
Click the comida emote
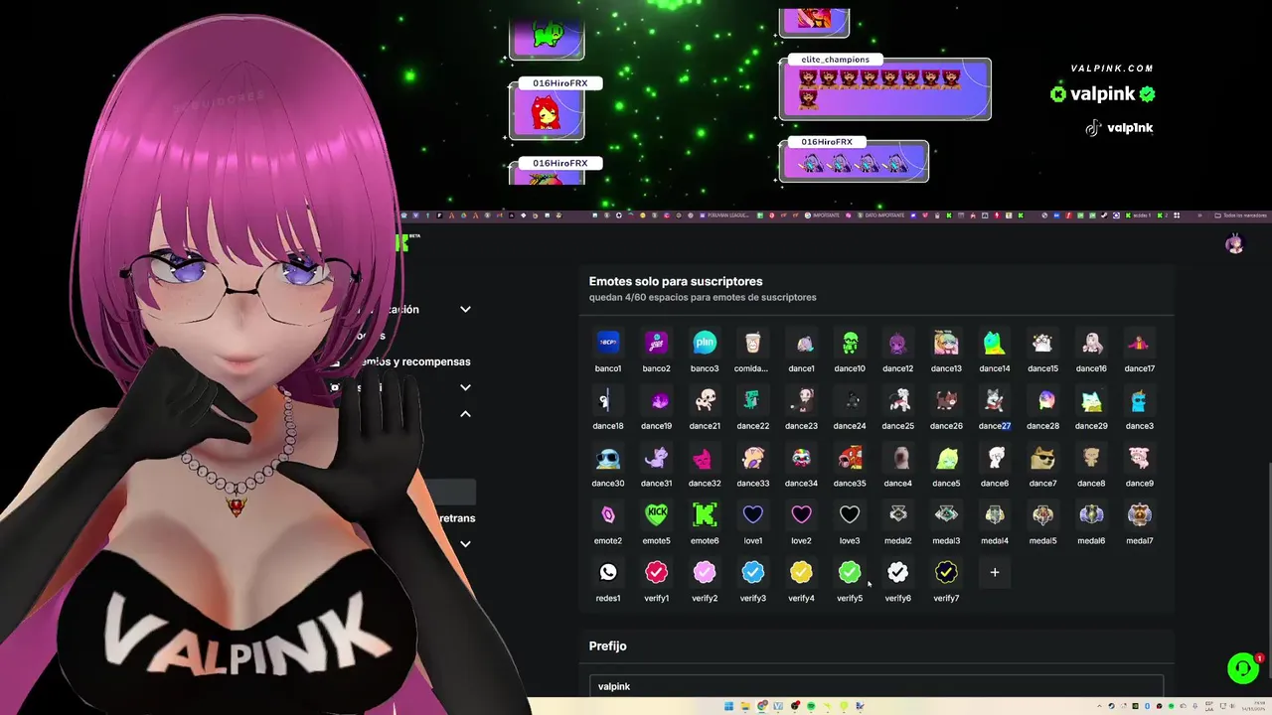pyautogui.click(x=753, y=344)
